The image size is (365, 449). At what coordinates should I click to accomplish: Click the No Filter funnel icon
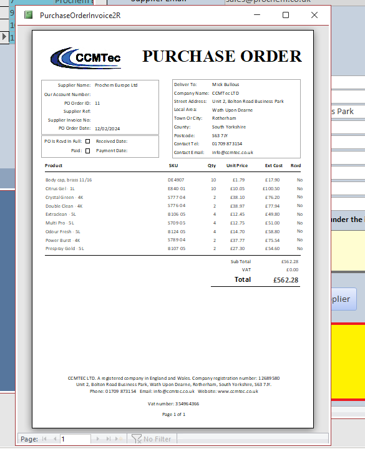pyautogui.click(x=137, y=438)
